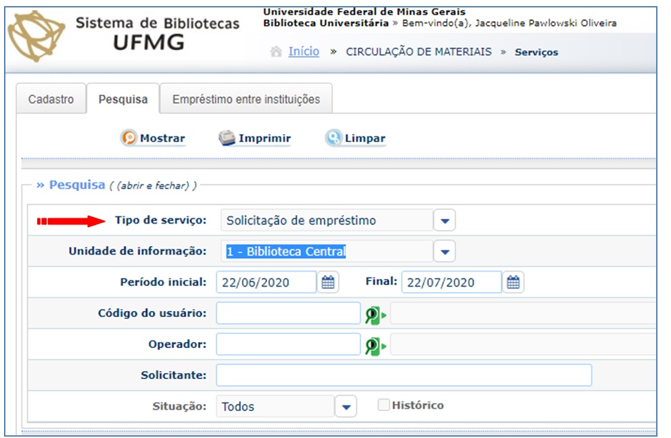Open calendar picker for Período inicial
Image resolution: width=671 pixels, height=438 pixels.
[x=328, y=283]
